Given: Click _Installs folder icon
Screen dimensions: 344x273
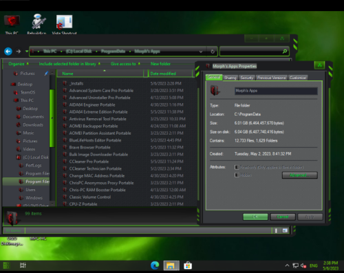Looking at the screenshot, I should [x=65, y=83].
